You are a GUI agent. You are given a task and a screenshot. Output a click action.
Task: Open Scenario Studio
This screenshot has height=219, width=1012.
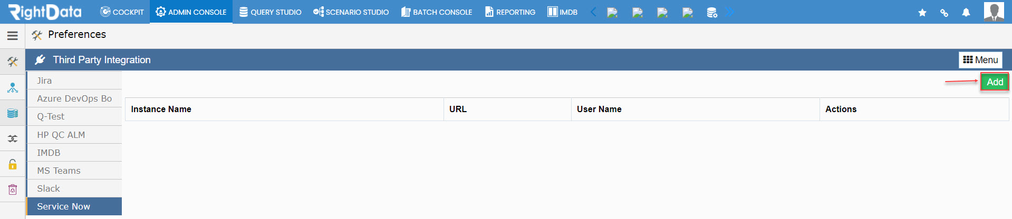pyautogui.click(x=351, y=12)
